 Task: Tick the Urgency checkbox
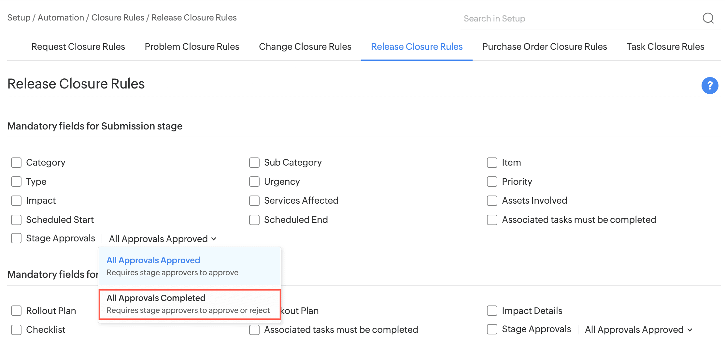254,182
